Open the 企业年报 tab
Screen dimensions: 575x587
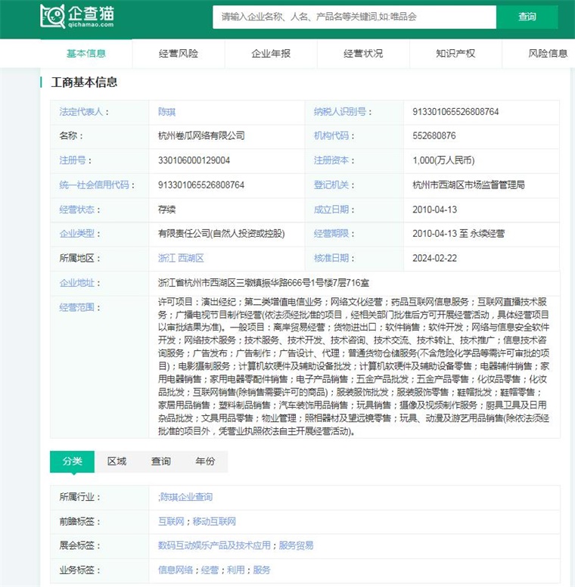[x=271, y=54]
